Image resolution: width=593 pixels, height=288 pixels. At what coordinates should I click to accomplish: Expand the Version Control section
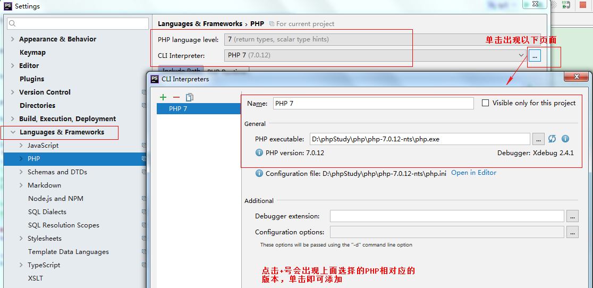coord(13,92)
